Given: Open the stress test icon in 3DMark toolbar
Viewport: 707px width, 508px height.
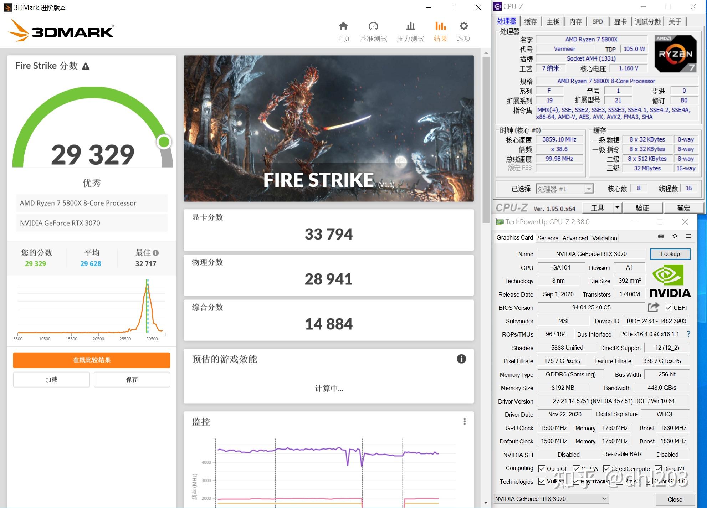Looking at the screenshot, I should click(x=410, y=26).
